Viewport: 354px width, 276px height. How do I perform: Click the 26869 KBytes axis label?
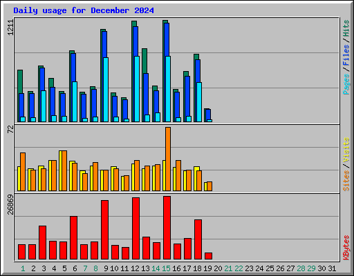[10, 205]
